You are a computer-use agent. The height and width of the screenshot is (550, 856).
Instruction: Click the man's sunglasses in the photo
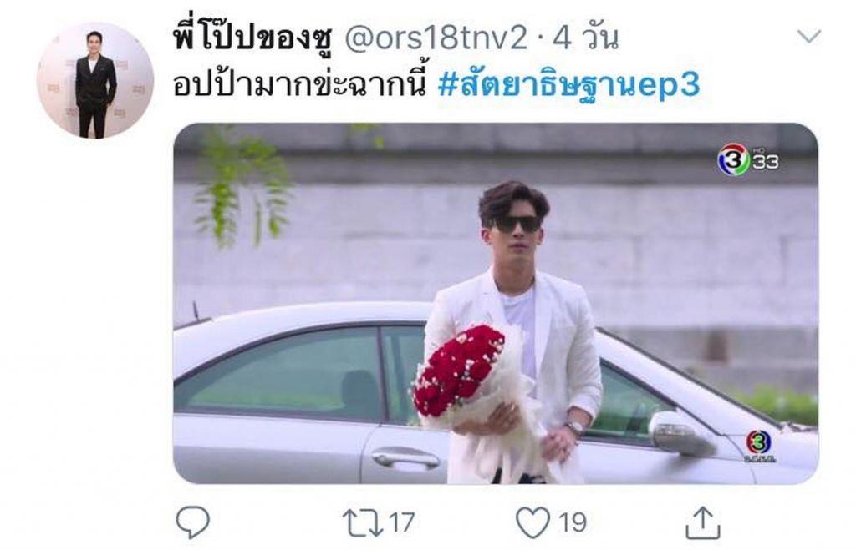point(515,224)
